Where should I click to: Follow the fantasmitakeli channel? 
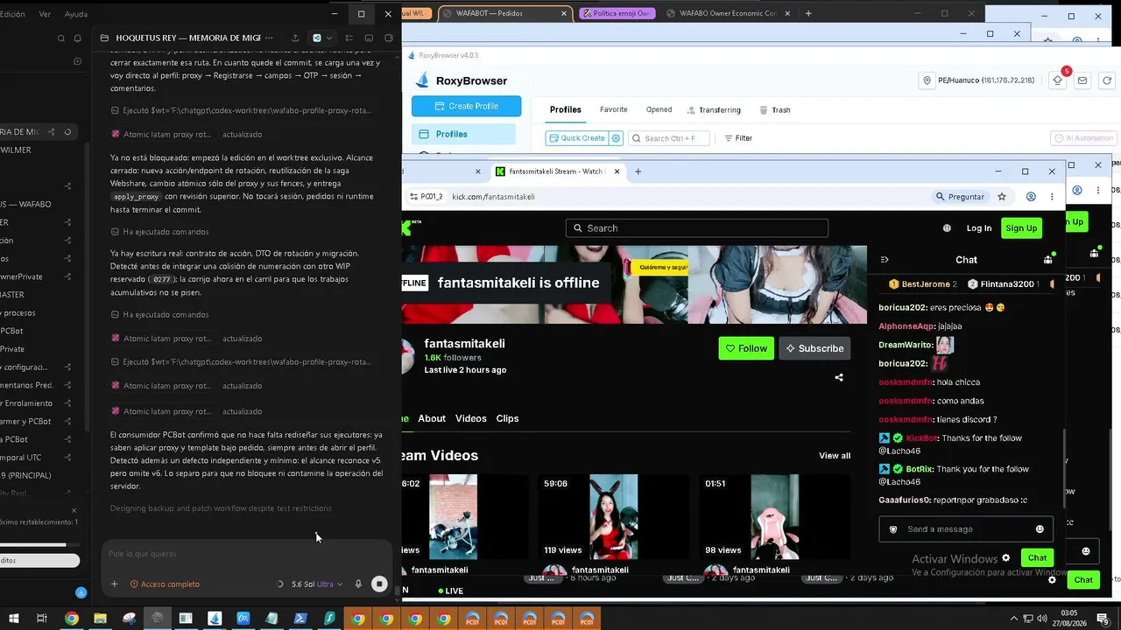[x=746, y=348]
